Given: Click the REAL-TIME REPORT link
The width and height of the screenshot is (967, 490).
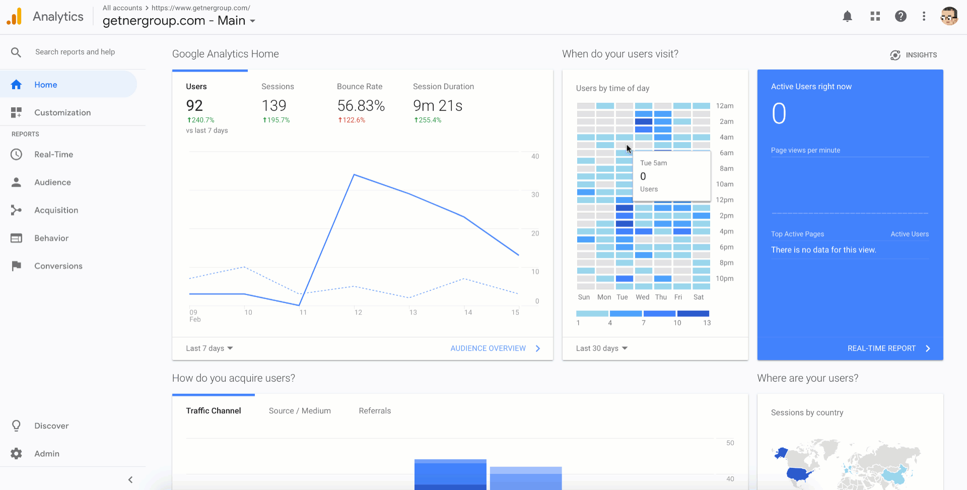Looking at the screenshot, I should point(881,348).
